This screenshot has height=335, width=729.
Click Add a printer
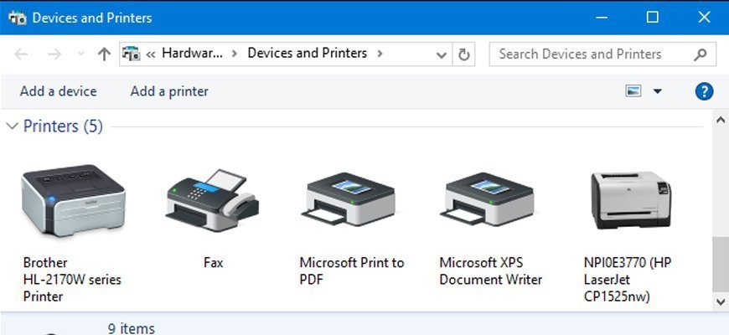(169, 91)
